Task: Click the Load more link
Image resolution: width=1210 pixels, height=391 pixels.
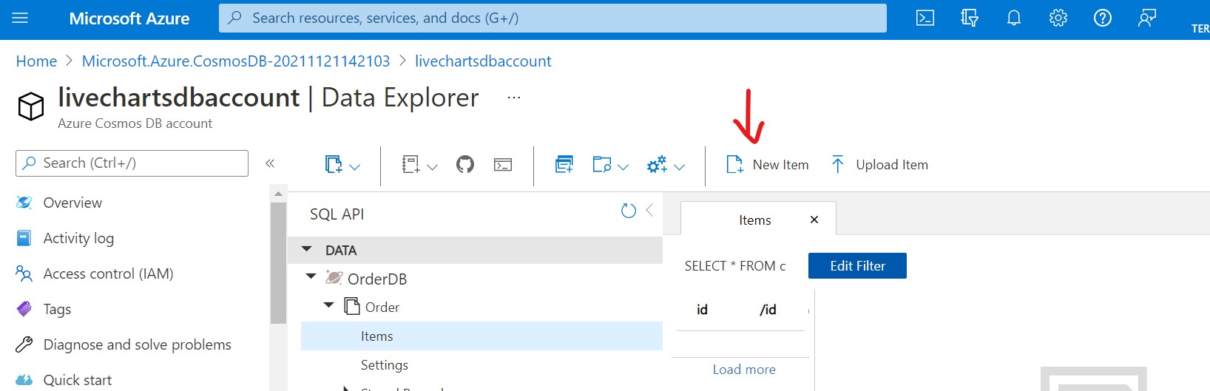Action: click(x=744, y=370)
